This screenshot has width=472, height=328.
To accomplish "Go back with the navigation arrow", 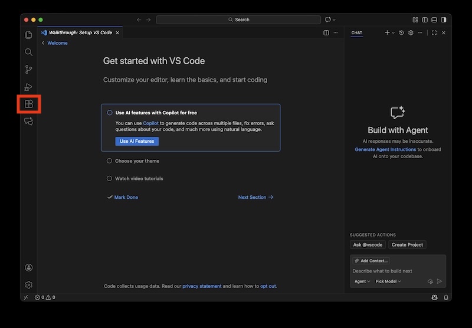I will (139, 19).
